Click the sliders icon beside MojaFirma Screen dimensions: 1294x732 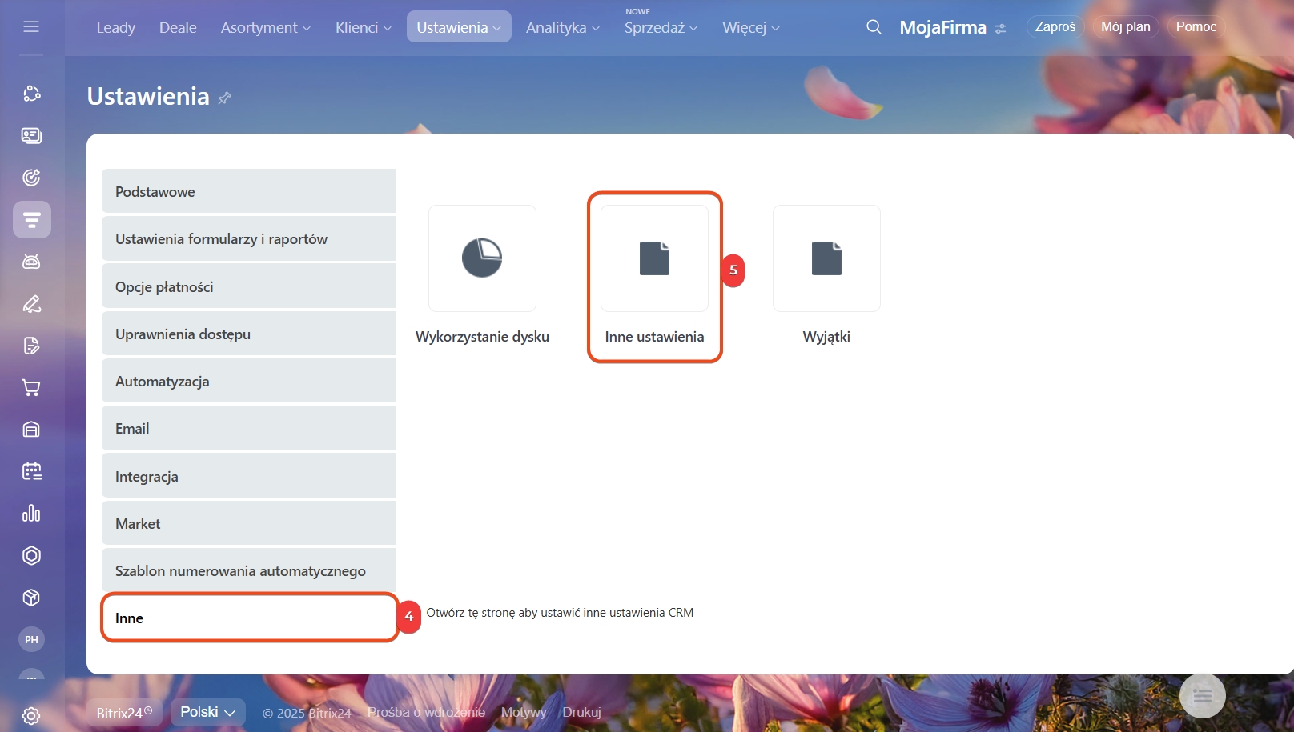[x=1000, y=29]
